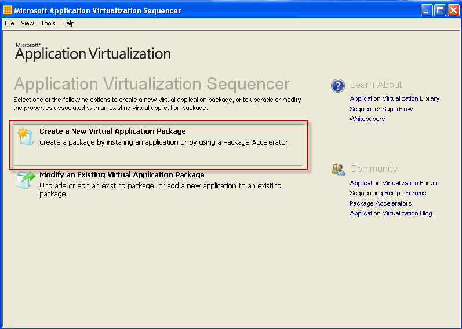Open the Package Accelerators link
This screenshot has width=462, height=329.
click(x=381, y=203)
